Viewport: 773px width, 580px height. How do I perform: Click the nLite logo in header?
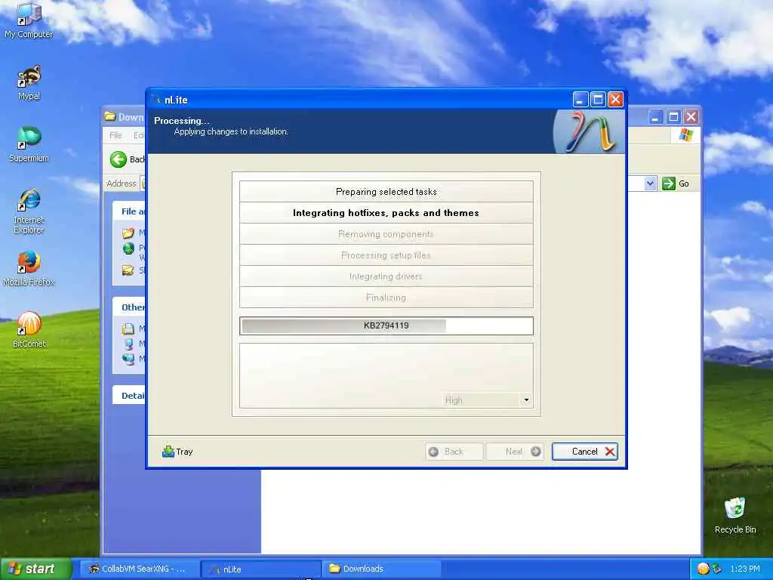coord(589,131)
